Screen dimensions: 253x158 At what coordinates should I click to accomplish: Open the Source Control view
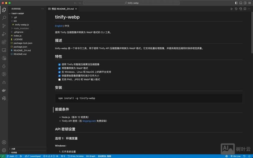tap(4, 26)
